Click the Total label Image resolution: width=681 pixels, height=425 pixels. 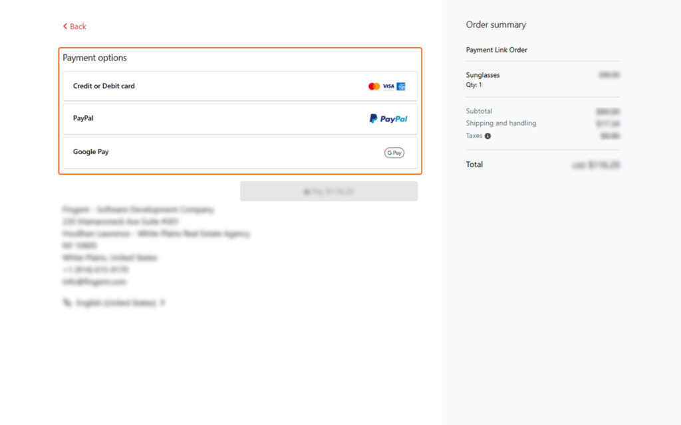pos(474,165)
